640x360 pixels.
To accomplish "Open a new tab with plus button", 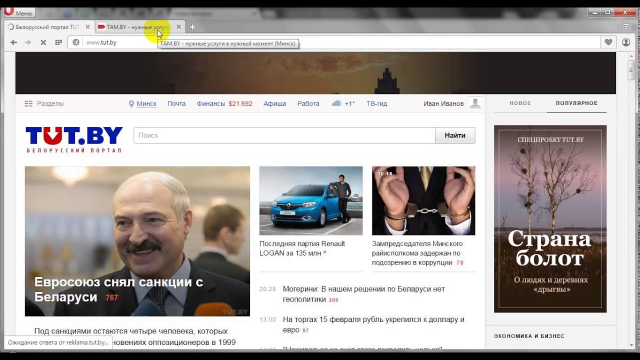I will point(192,27).
